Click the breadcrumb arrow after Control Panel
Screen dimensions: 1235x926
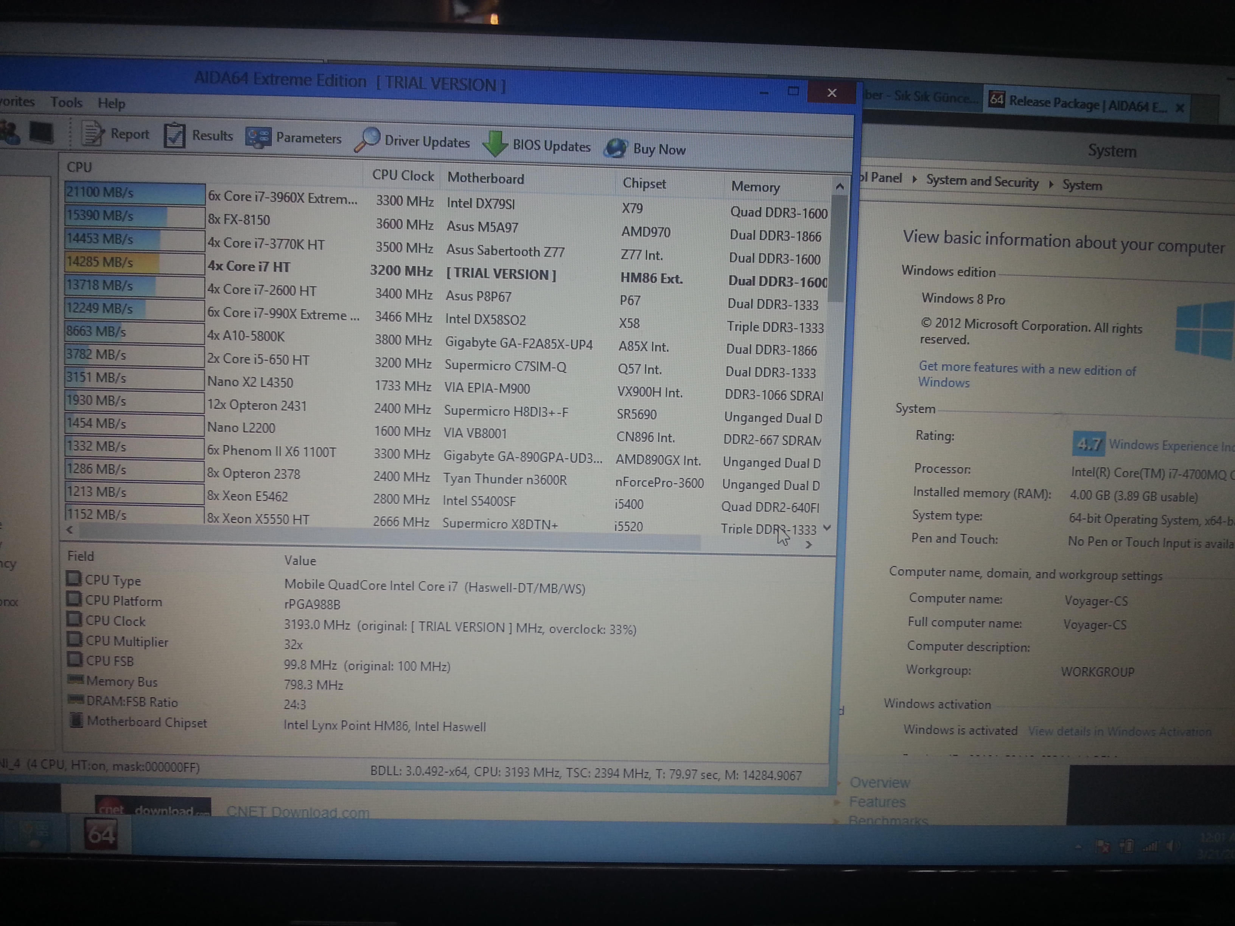click(914, 179)
